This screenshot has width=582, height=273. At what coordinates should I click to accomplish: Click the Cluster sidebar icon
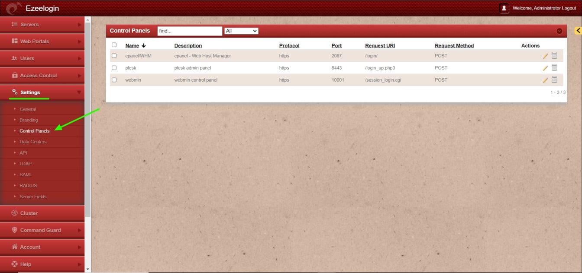(x=14, y=213)
